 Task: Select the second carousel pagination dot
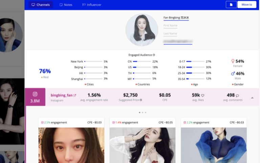[x=143, y=113]
